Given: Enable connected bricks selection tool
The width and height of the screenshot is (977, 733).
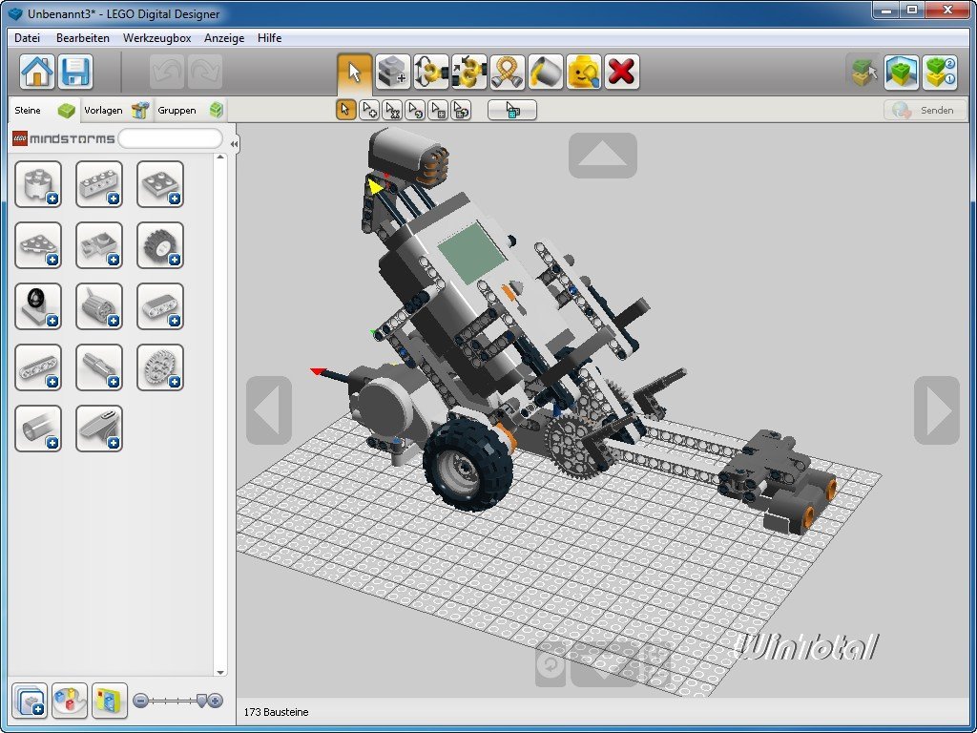Looking at the screenshot, I should coord(392,110).
